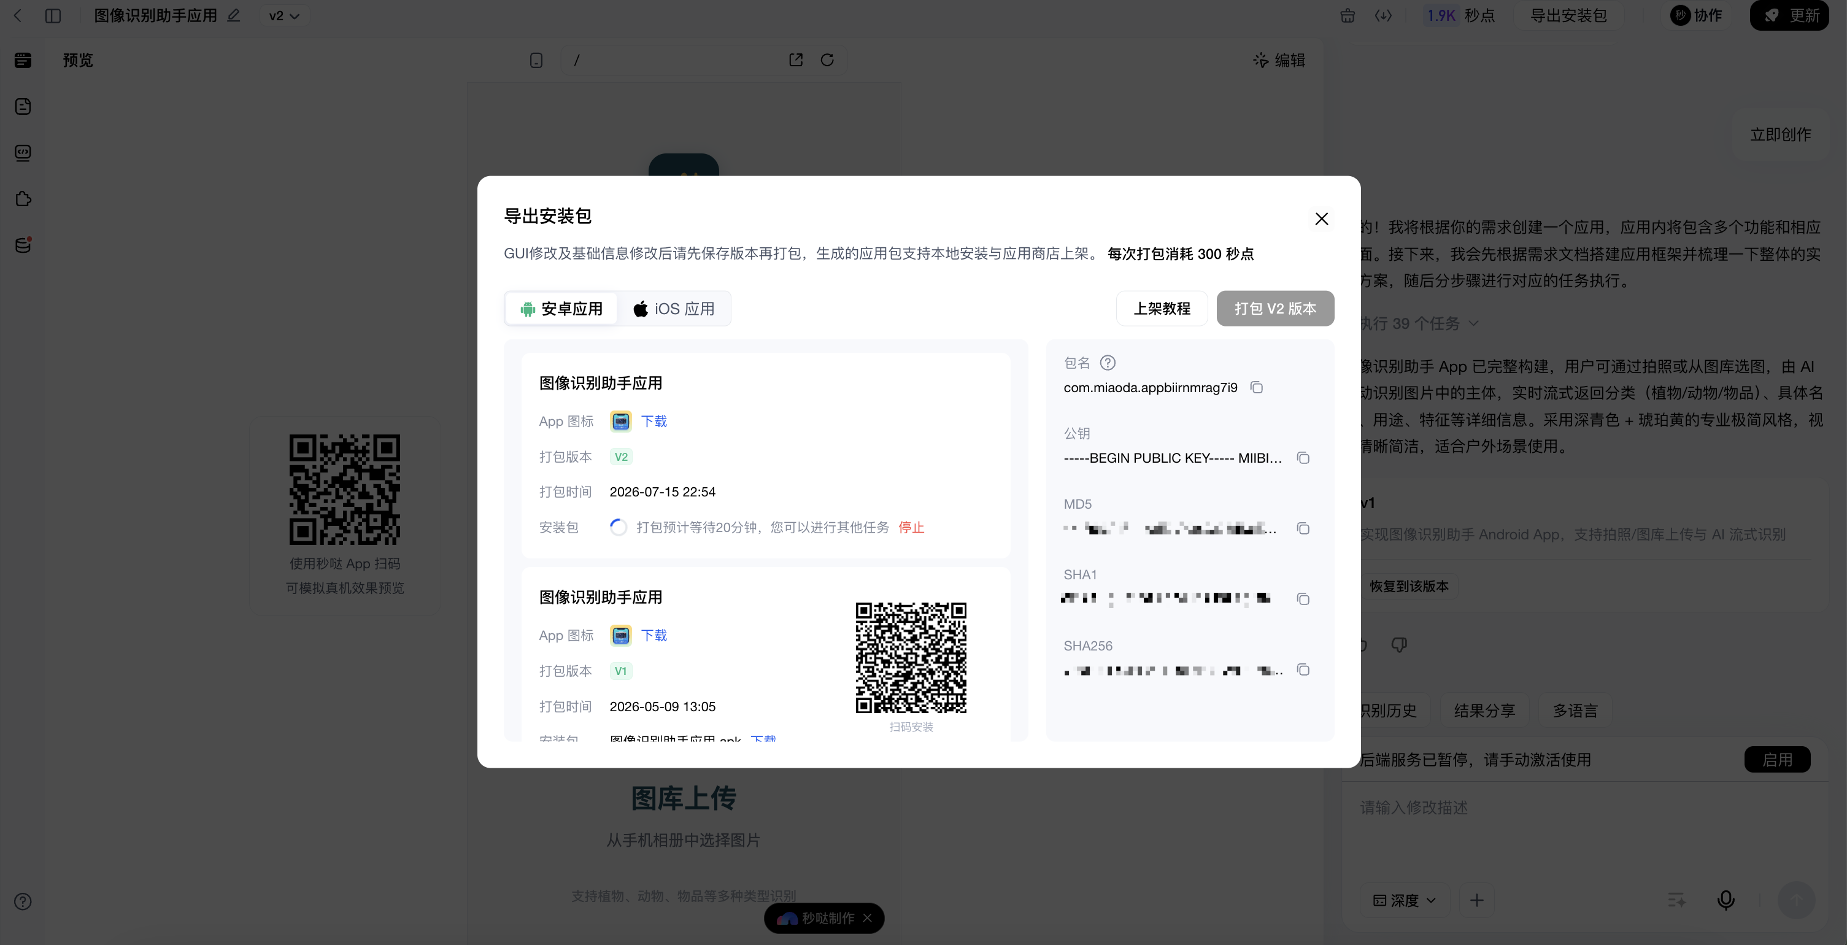The width and height of the screenshot is (1847, 945).
Task: Click the microphone voice input icon
Action: point(1726,900)
